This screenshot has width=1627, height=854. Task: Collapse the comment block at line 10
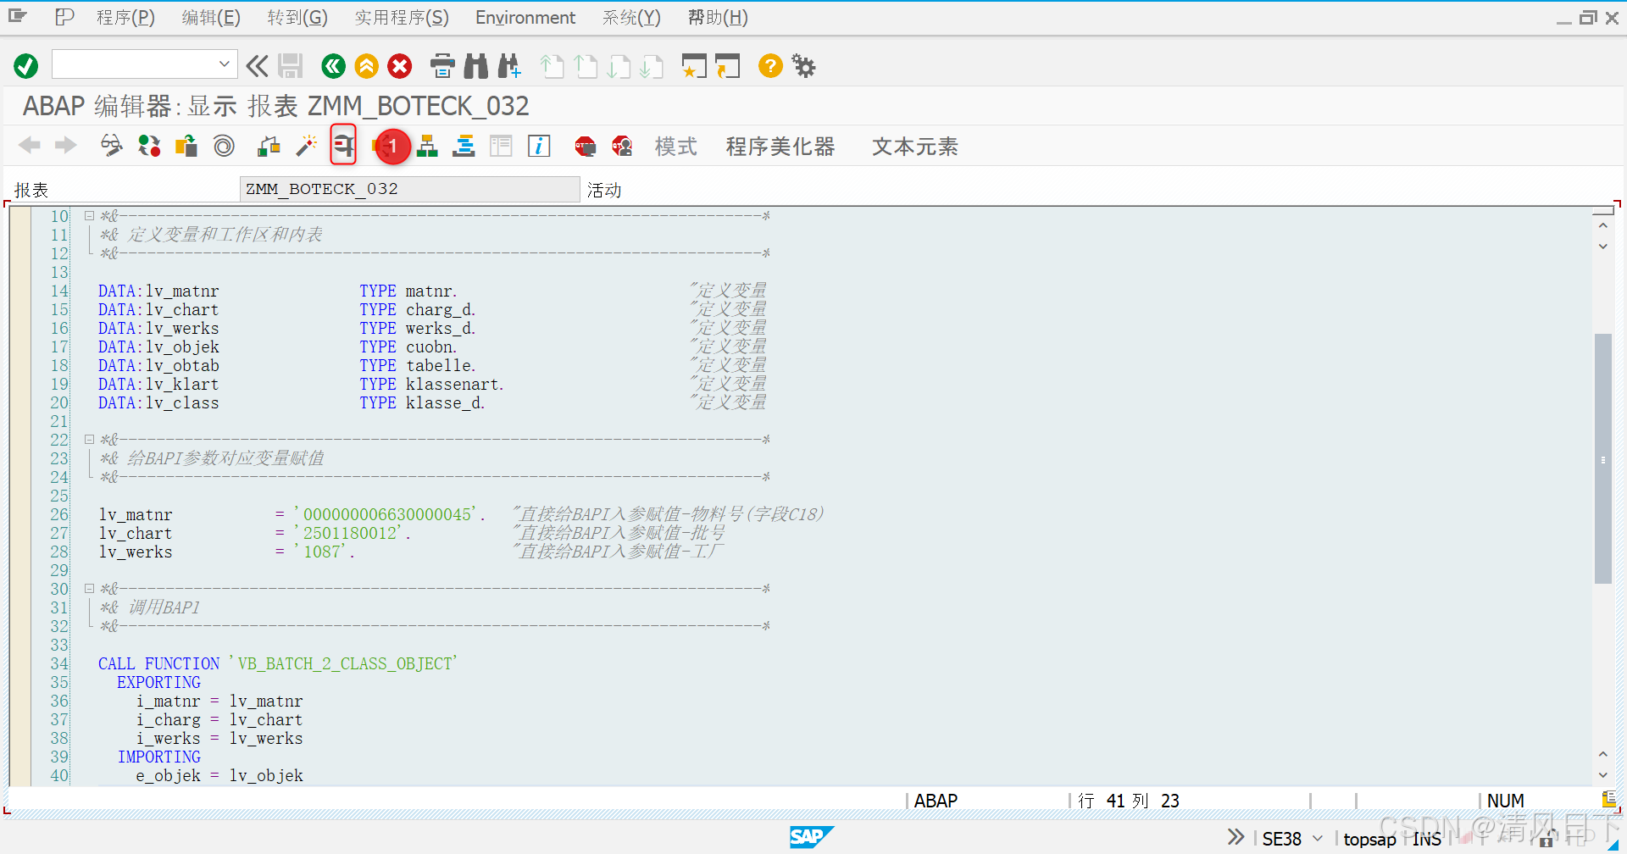coord(89,215)
